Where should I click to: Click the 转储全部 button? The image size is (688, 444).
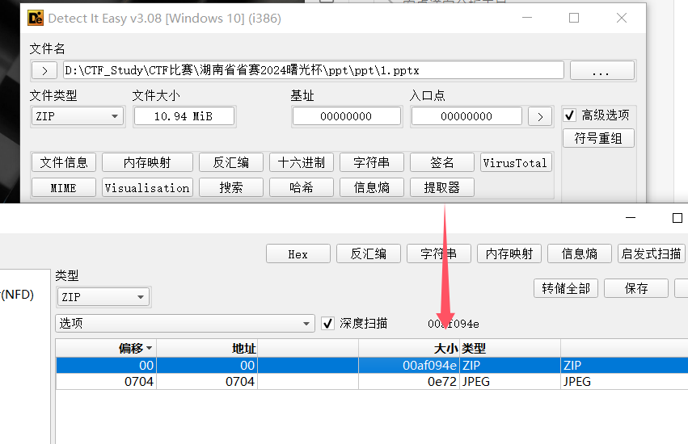point(566,288)
